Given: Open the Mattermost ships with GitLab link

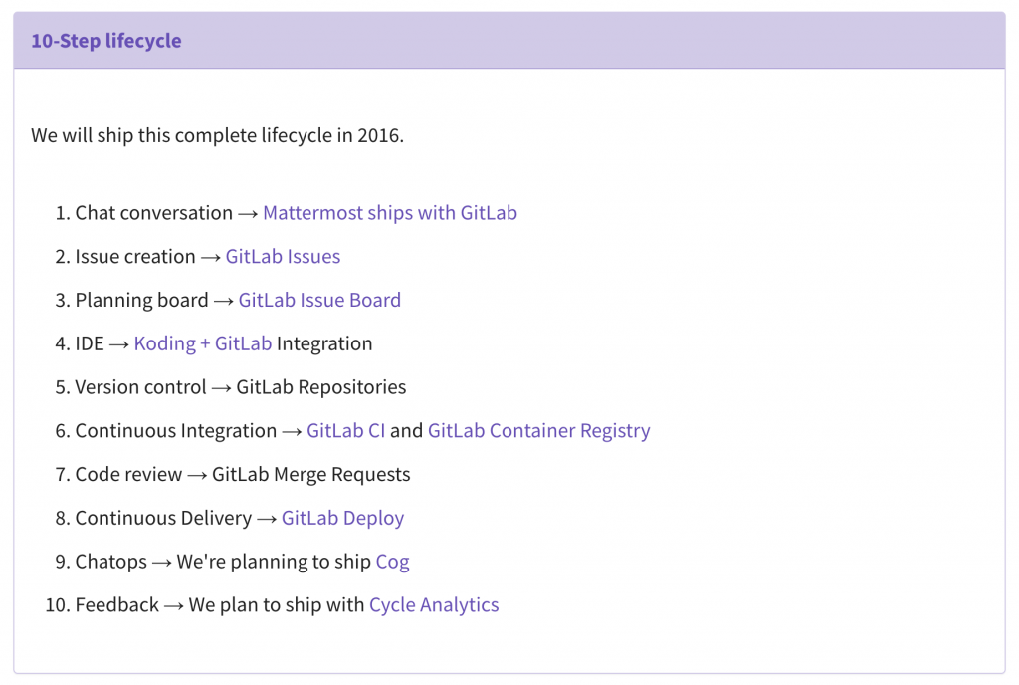Looking at the screenshot, I should 389,213.
